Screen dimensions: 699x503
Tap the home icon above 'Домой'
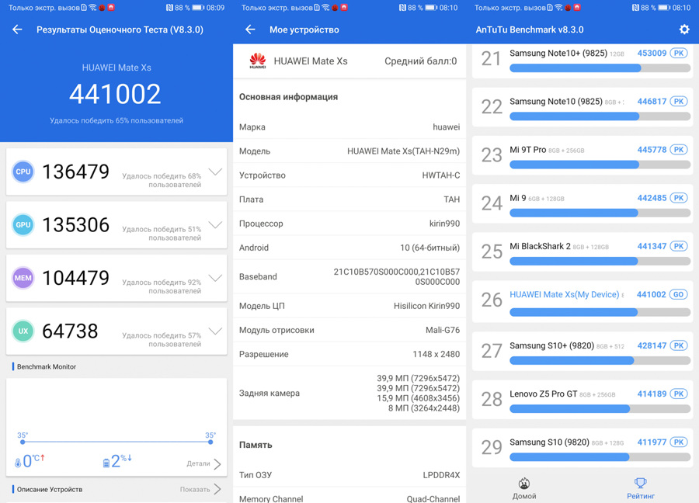point(523,483)
